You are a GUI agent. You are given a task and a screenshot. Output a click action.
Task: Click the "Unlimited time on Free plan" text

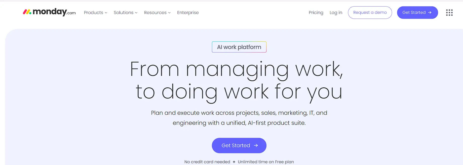click(x=266, y=162)
